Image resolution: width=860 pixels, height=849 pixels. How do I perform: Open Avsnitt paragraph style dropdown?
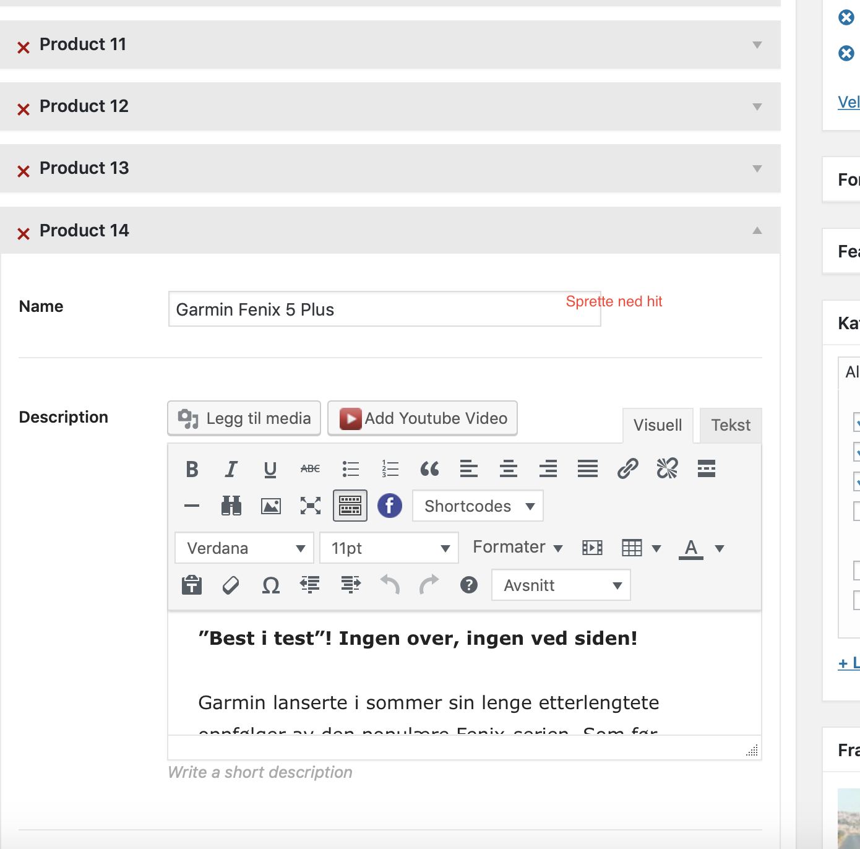tap(561, 585)
